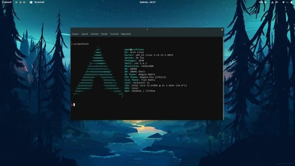Click the 'WM: GNOME Shell' line
295x166 pixels.
[135, 72]
